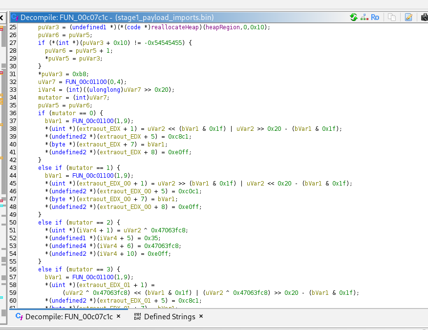
Task: Click extraout_EDX_01 on line 58
Action: 105,285
